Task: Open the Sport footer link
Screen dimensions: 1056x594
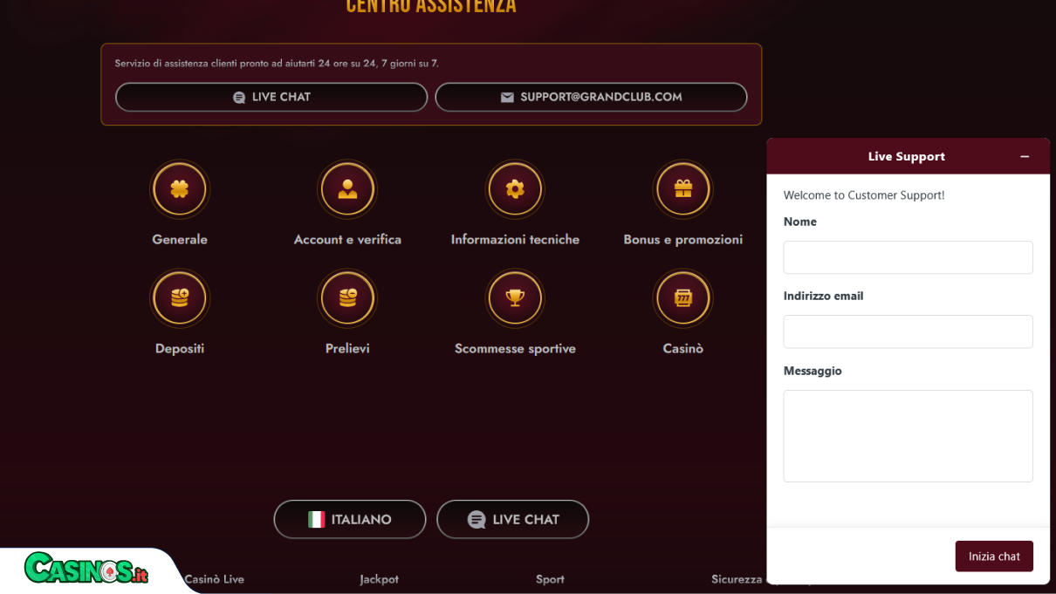Action: click(x=550, y=579)
